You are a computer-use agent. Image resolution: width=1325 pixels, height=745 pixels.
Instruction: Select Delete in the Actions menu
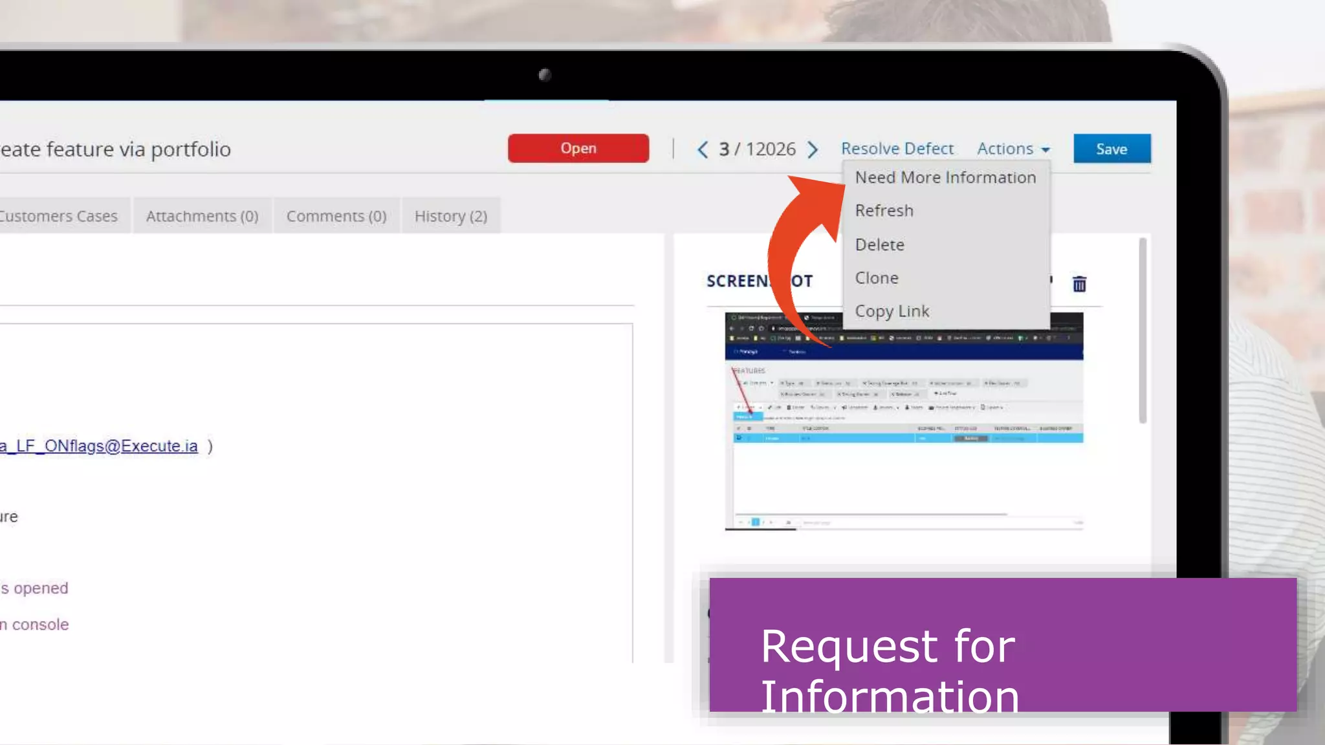pos(879,245)
